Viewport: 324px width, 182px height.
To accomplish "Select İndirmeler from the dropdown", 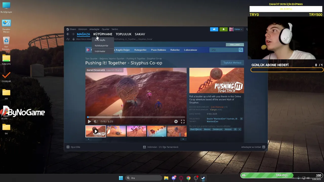I will pos(100,51).
